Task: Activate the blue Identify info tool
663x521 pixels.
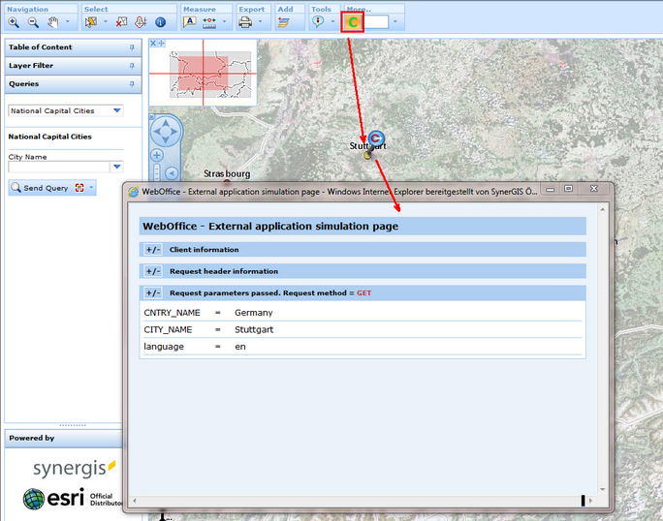Action: [x=160, y=22]
